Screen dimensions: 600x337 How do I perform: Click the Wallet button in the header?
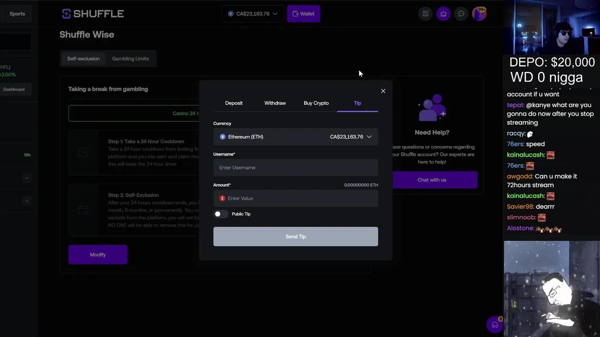[x=303, y=14]
